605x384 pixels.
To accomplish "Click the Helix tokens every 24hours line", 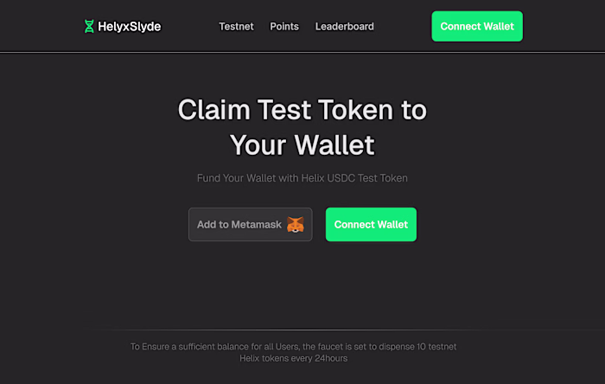I will (x=293, y=358).
